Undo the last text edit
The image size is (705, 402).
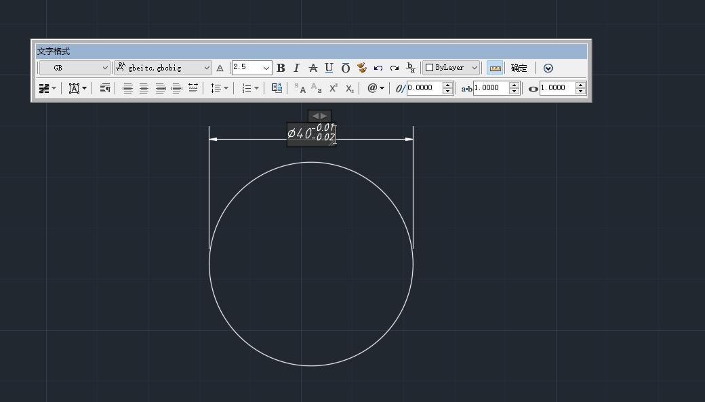click(x=378, y=68)
